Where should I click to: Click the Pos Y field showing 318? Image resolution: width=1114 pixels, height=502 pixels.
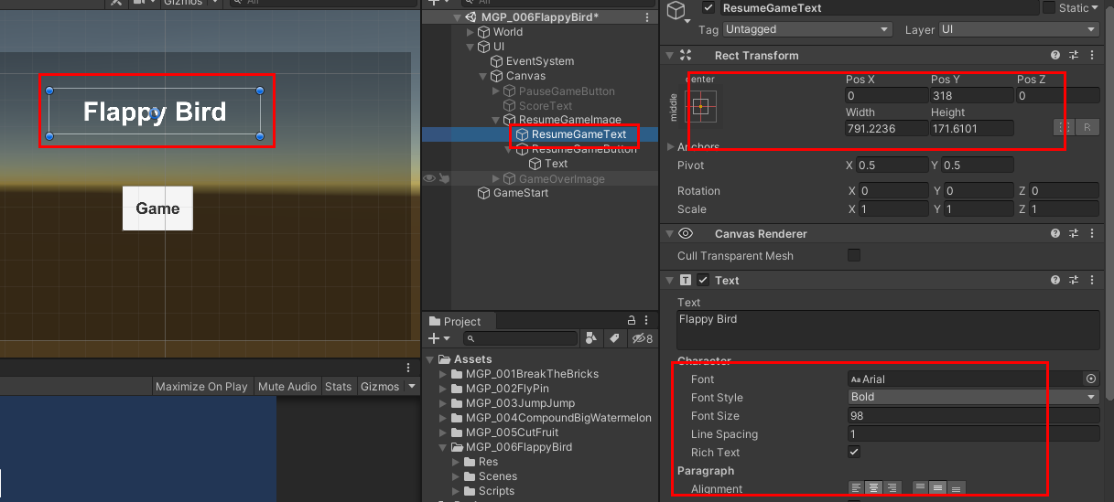click(x=970, y=95)
